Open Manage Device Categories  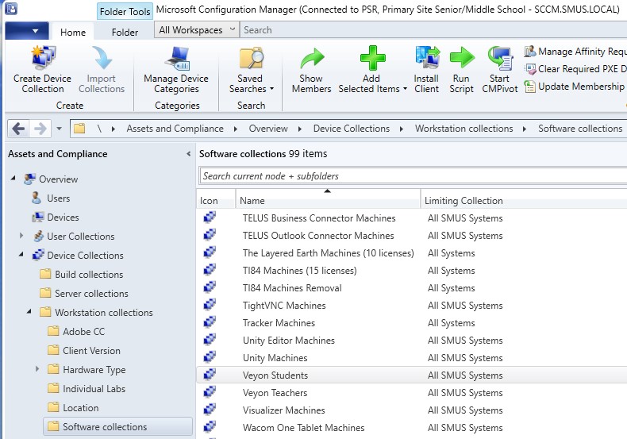pos(176,71)
